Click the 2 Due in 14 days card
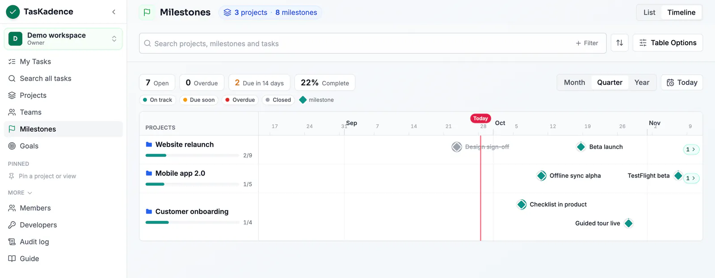 pyautogui.click(x=259, y=83)
